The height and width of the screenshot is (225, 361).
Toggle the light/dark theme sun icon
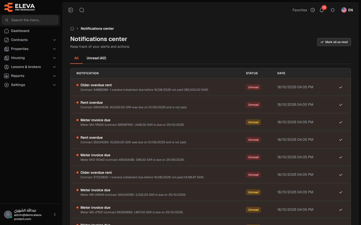[x=333, y=10]
